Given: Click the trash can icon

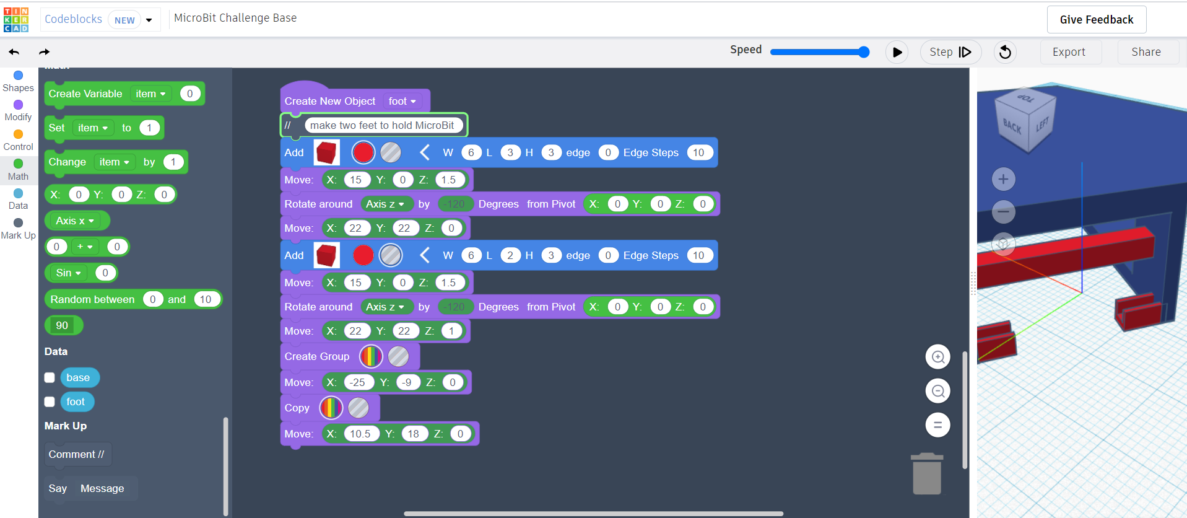Looking at the screenshot, I should coord(927,474).
